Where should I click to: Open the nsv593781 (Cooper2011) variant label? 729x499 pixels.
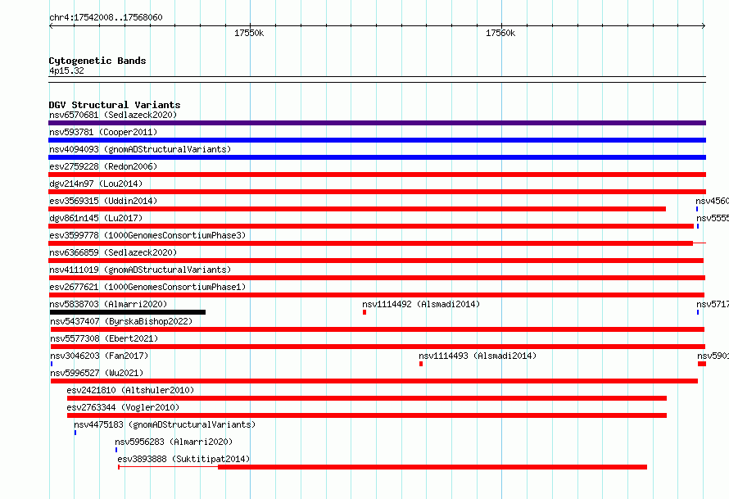pyautogui.click(x=103, y=132)
